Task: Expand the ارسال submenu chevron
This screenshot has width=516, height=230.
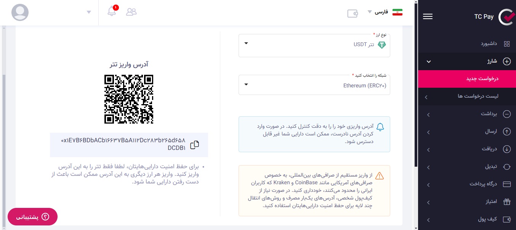Action: (428, 132)
